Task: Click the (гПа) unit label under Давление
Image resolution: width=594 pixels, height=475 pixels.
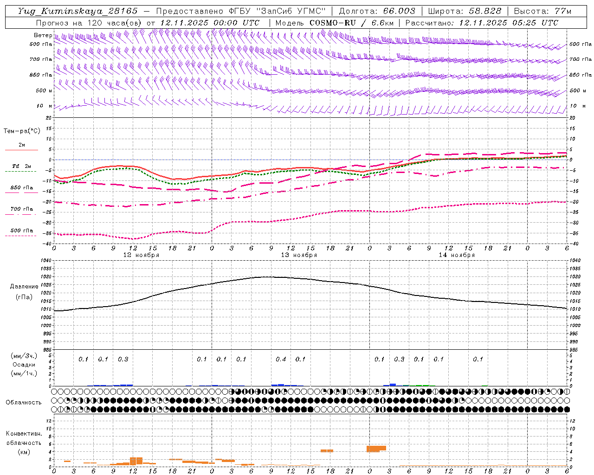Action: [x=24, y=297]
